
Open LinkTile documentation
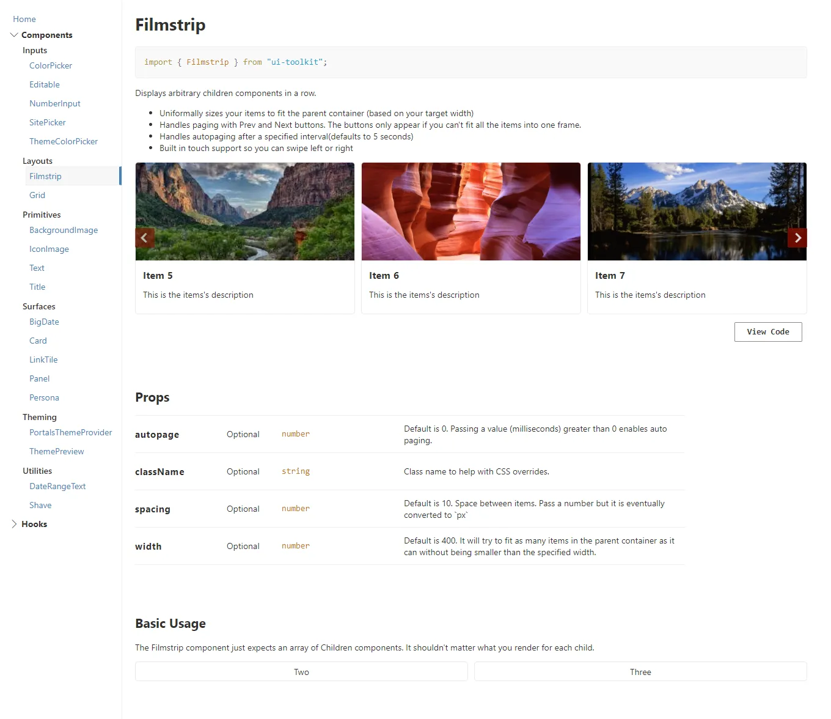pyautogui.click(x=43, y=359)
